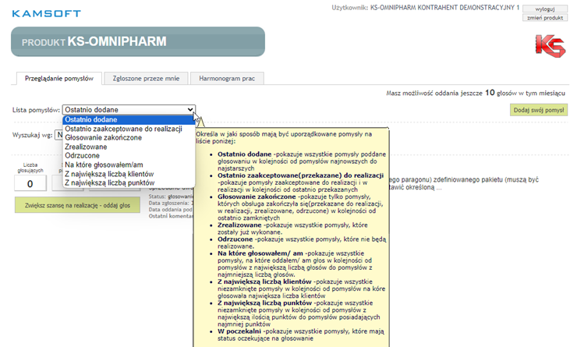Collapse the Lista pomysłów dropdown

(129, 110)
